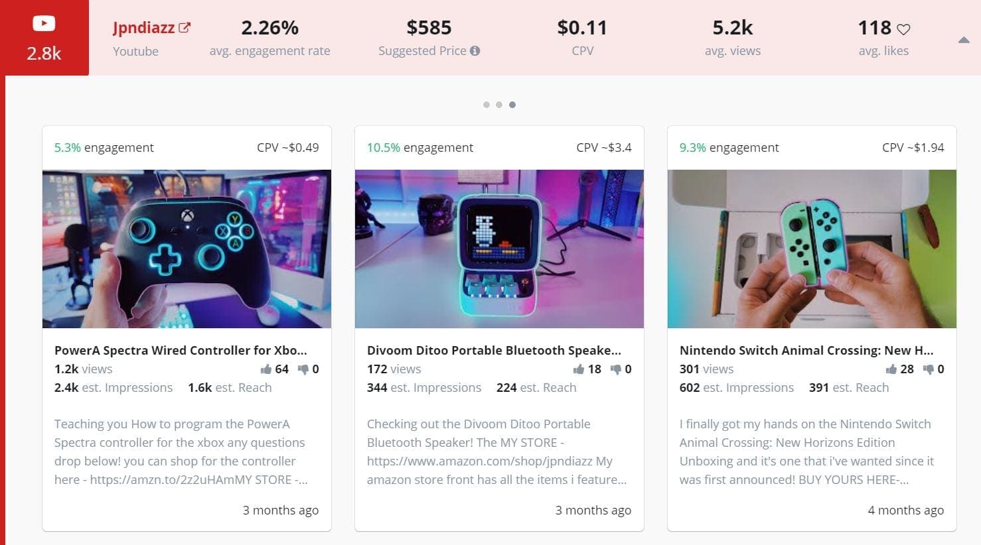
Task: Go to the second carousel page dot
Action: tap(499, 105)
